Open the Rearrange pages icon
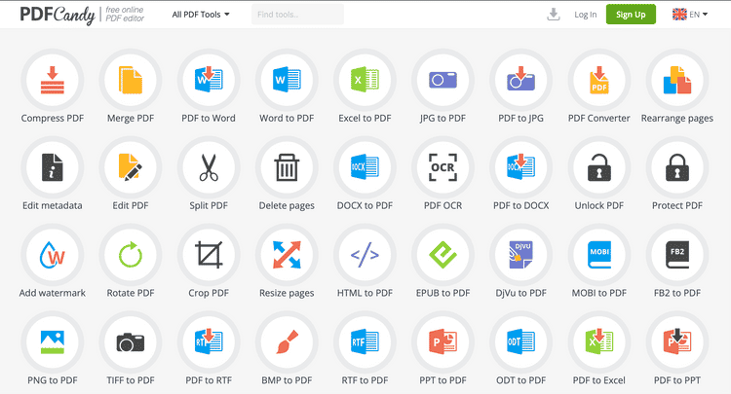Viewport: 731px width, 394px height. coord(677,80)
